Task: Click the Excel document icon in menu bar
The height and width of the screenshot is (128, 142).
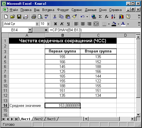Action: [6, 10]
